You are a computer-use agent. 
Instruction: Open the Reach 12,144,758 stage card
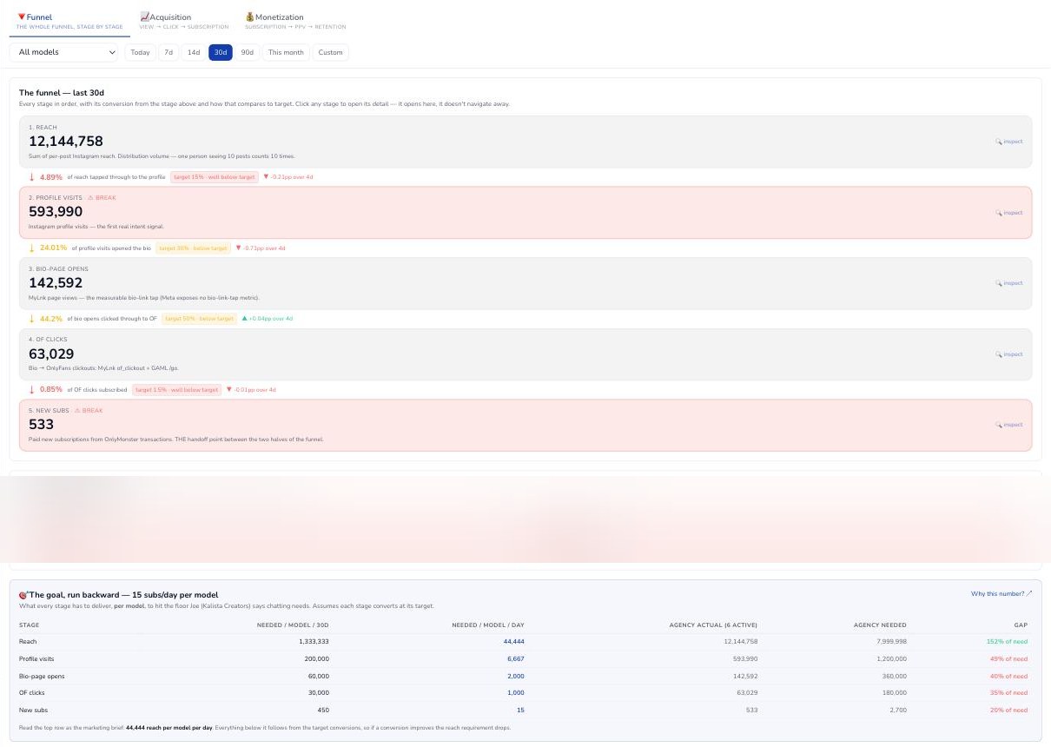point(525,142)
